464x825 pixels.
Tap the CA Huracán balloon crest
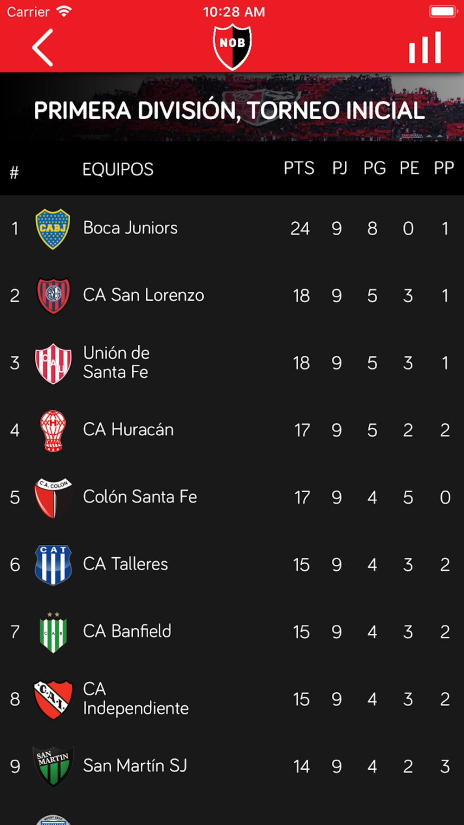53,431
